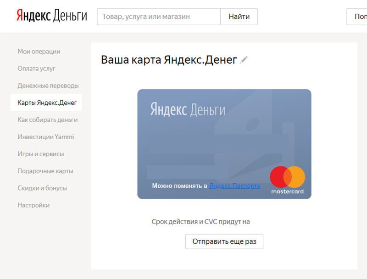Image resolution: width=367 pixels, height=279 pixels.
Task: Click the Яндекс Деньги logo on the card
Action: [188, 109]
